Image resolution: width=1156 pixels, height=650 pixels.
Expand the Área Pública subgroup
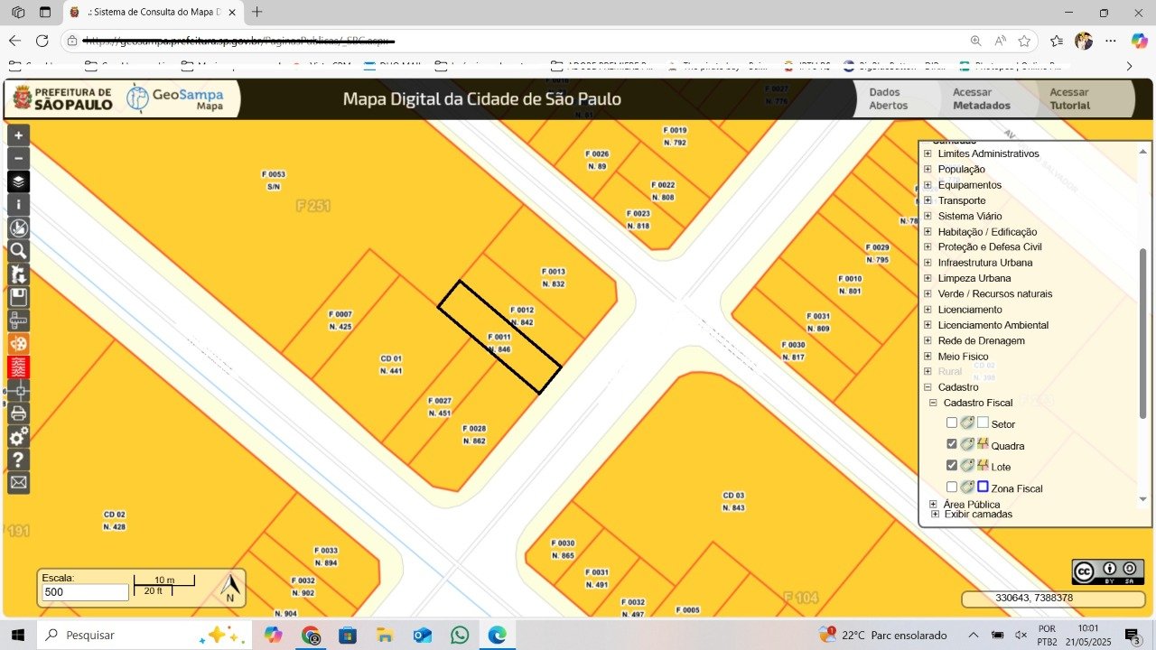tap(934, 505)
